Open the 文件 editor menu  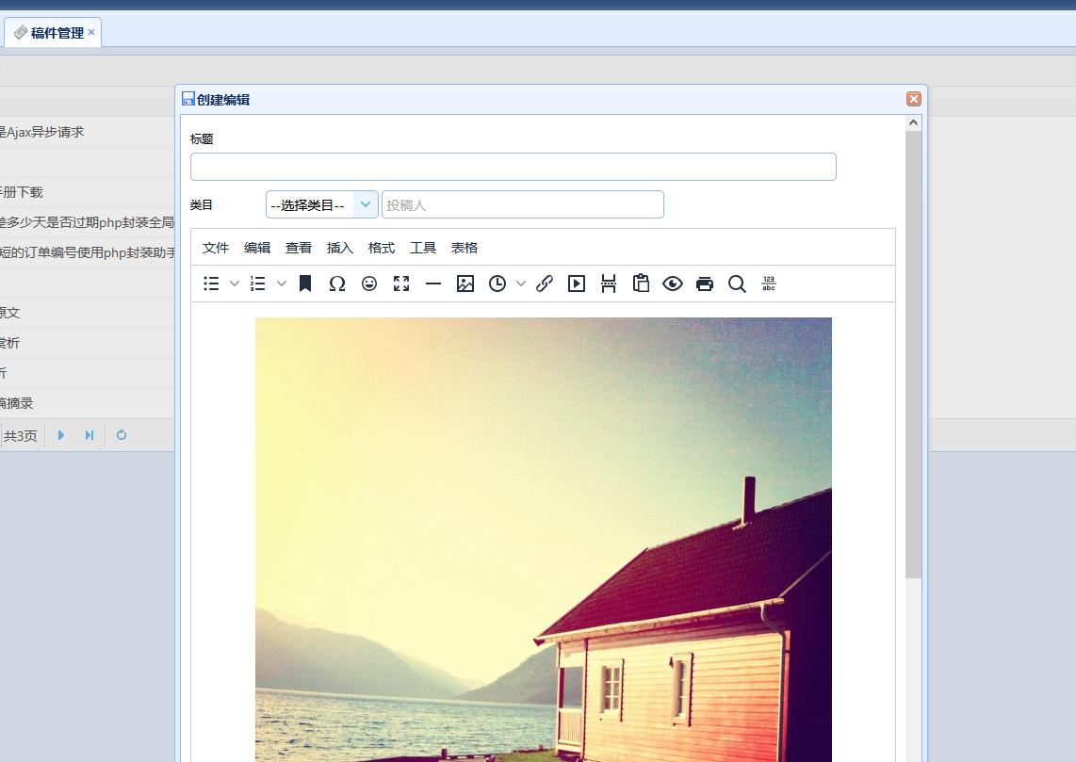click(216, 249)
